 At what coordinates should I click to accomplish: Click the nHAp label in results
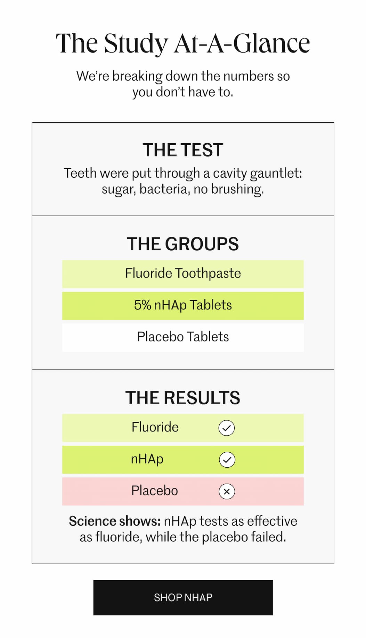pos(147,459)
